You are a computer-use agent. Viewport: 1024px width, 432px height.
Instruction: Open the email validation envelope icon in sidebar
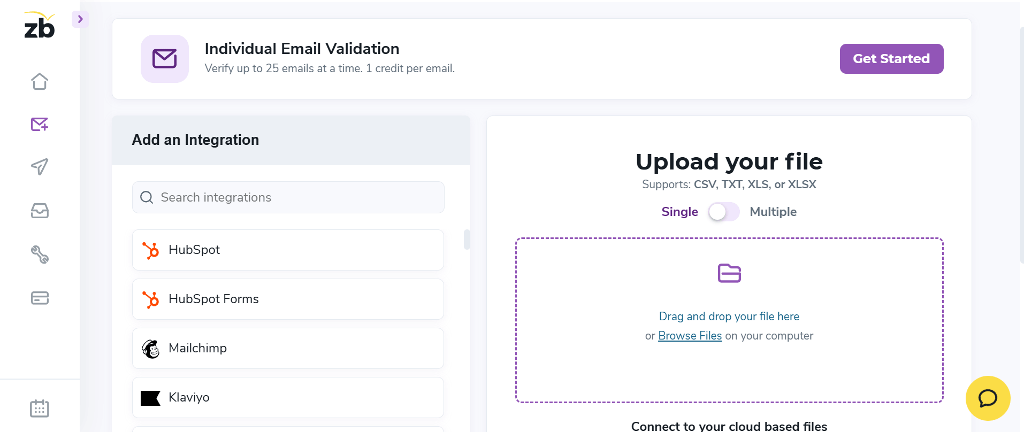40,124
